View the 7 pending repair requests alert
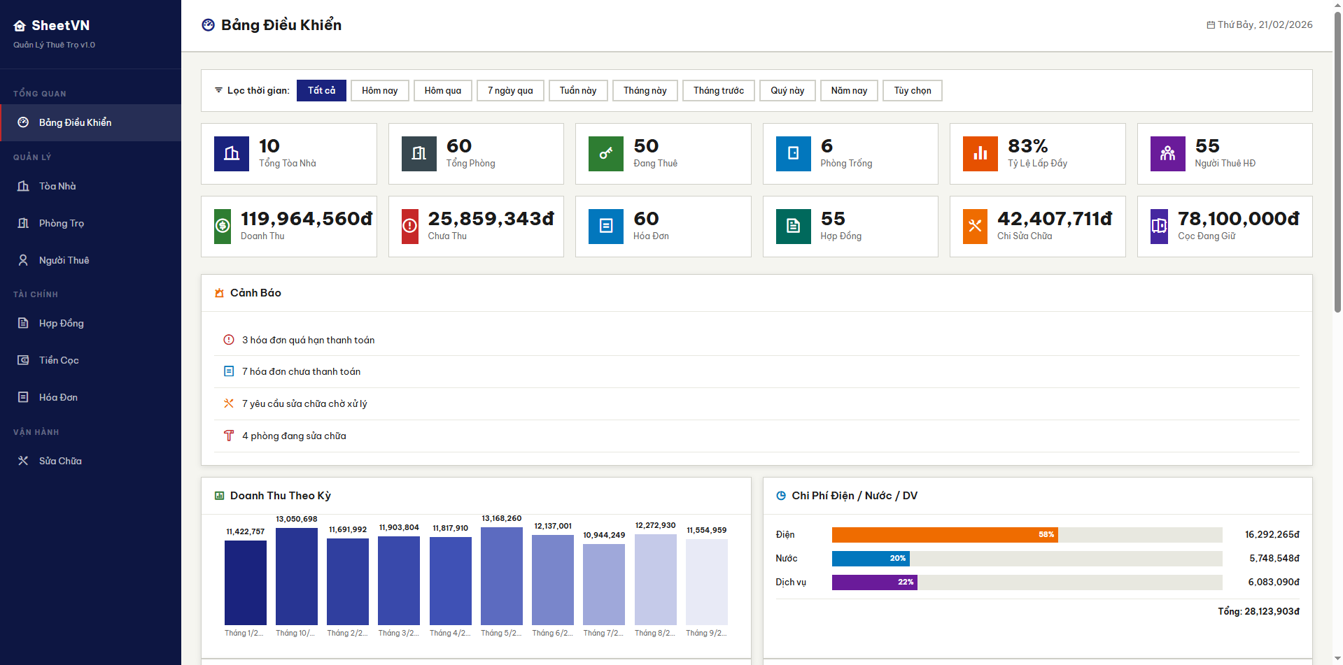This screenshot has width=1343, height=665. coord(304,403)
